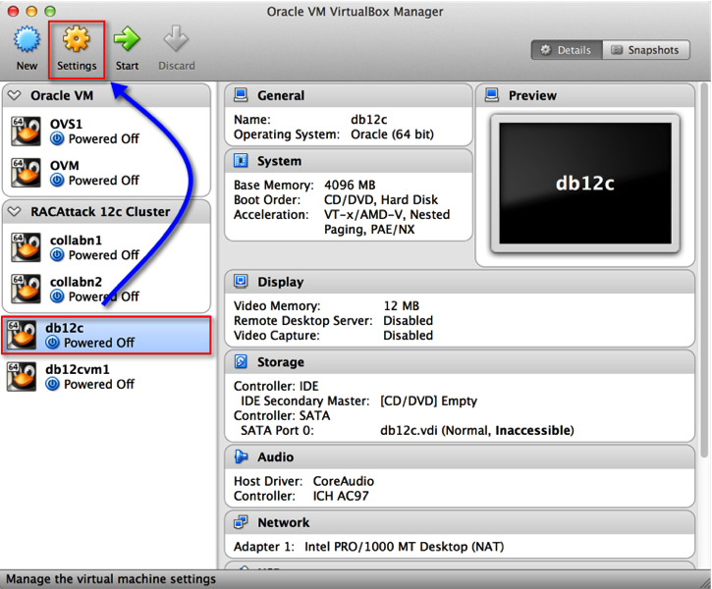Start the VM with green arrow icon
The height and width of the screenshot is (589, 712).
127,39
